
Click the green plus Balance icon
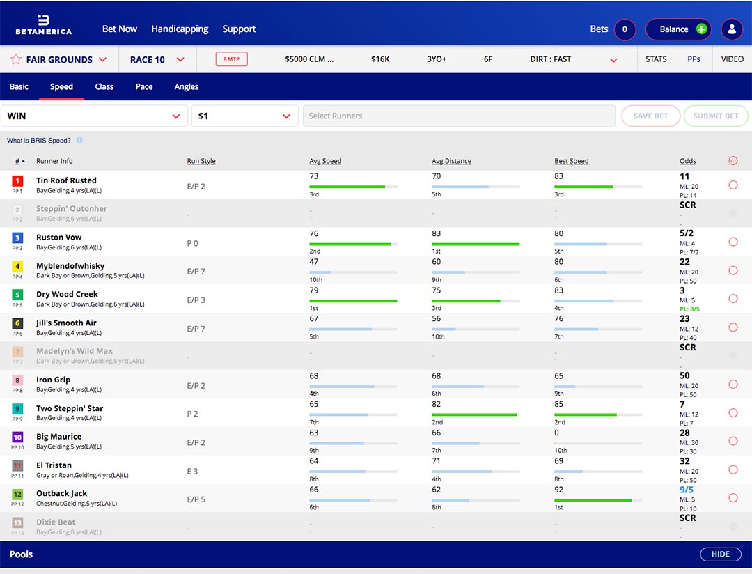click(701, 29)
